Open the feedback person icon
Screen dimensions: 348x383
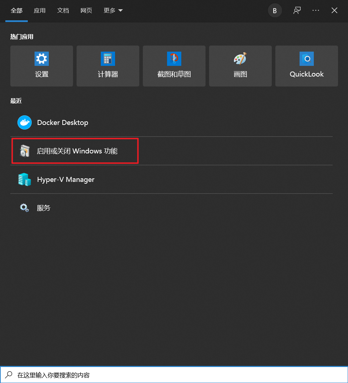pyautogui.click(x=297, y=11)
